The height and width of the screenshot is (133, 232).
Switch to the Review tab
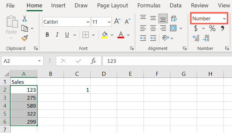(x=200, y=5)
